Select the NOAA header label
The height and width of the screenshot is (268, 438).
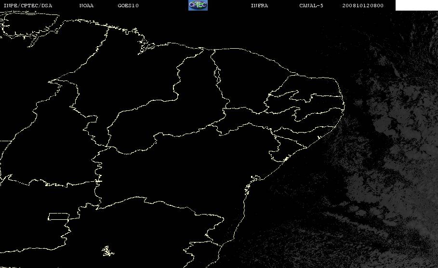(86, 5)
